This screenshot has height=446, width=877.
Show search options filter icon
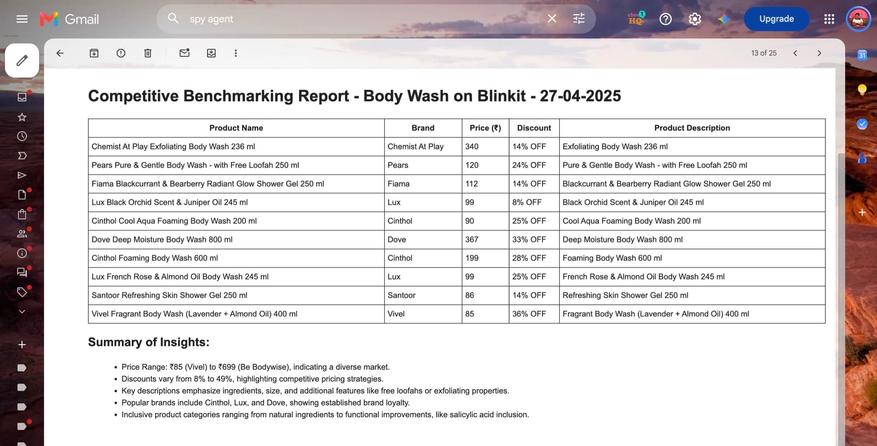point(579,18)
